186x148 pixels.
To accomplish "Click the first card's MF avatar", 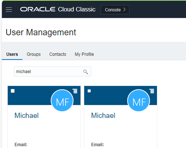I will [62, 102].
